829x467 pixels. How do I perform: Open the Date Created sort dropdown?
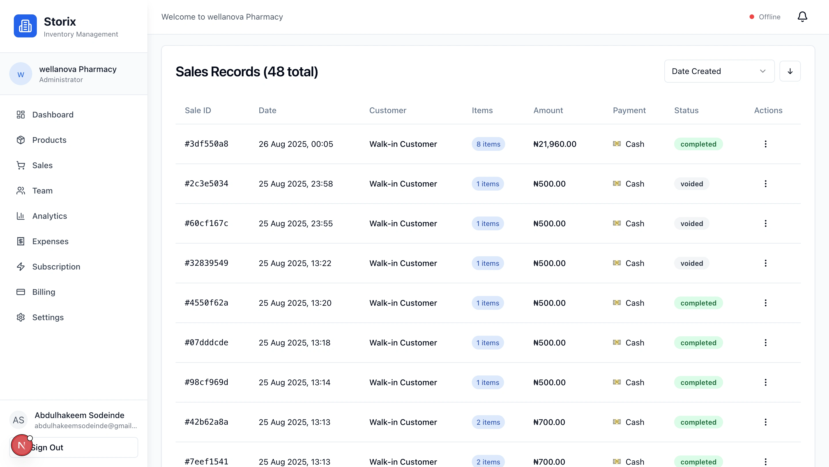tap(719, 71)
